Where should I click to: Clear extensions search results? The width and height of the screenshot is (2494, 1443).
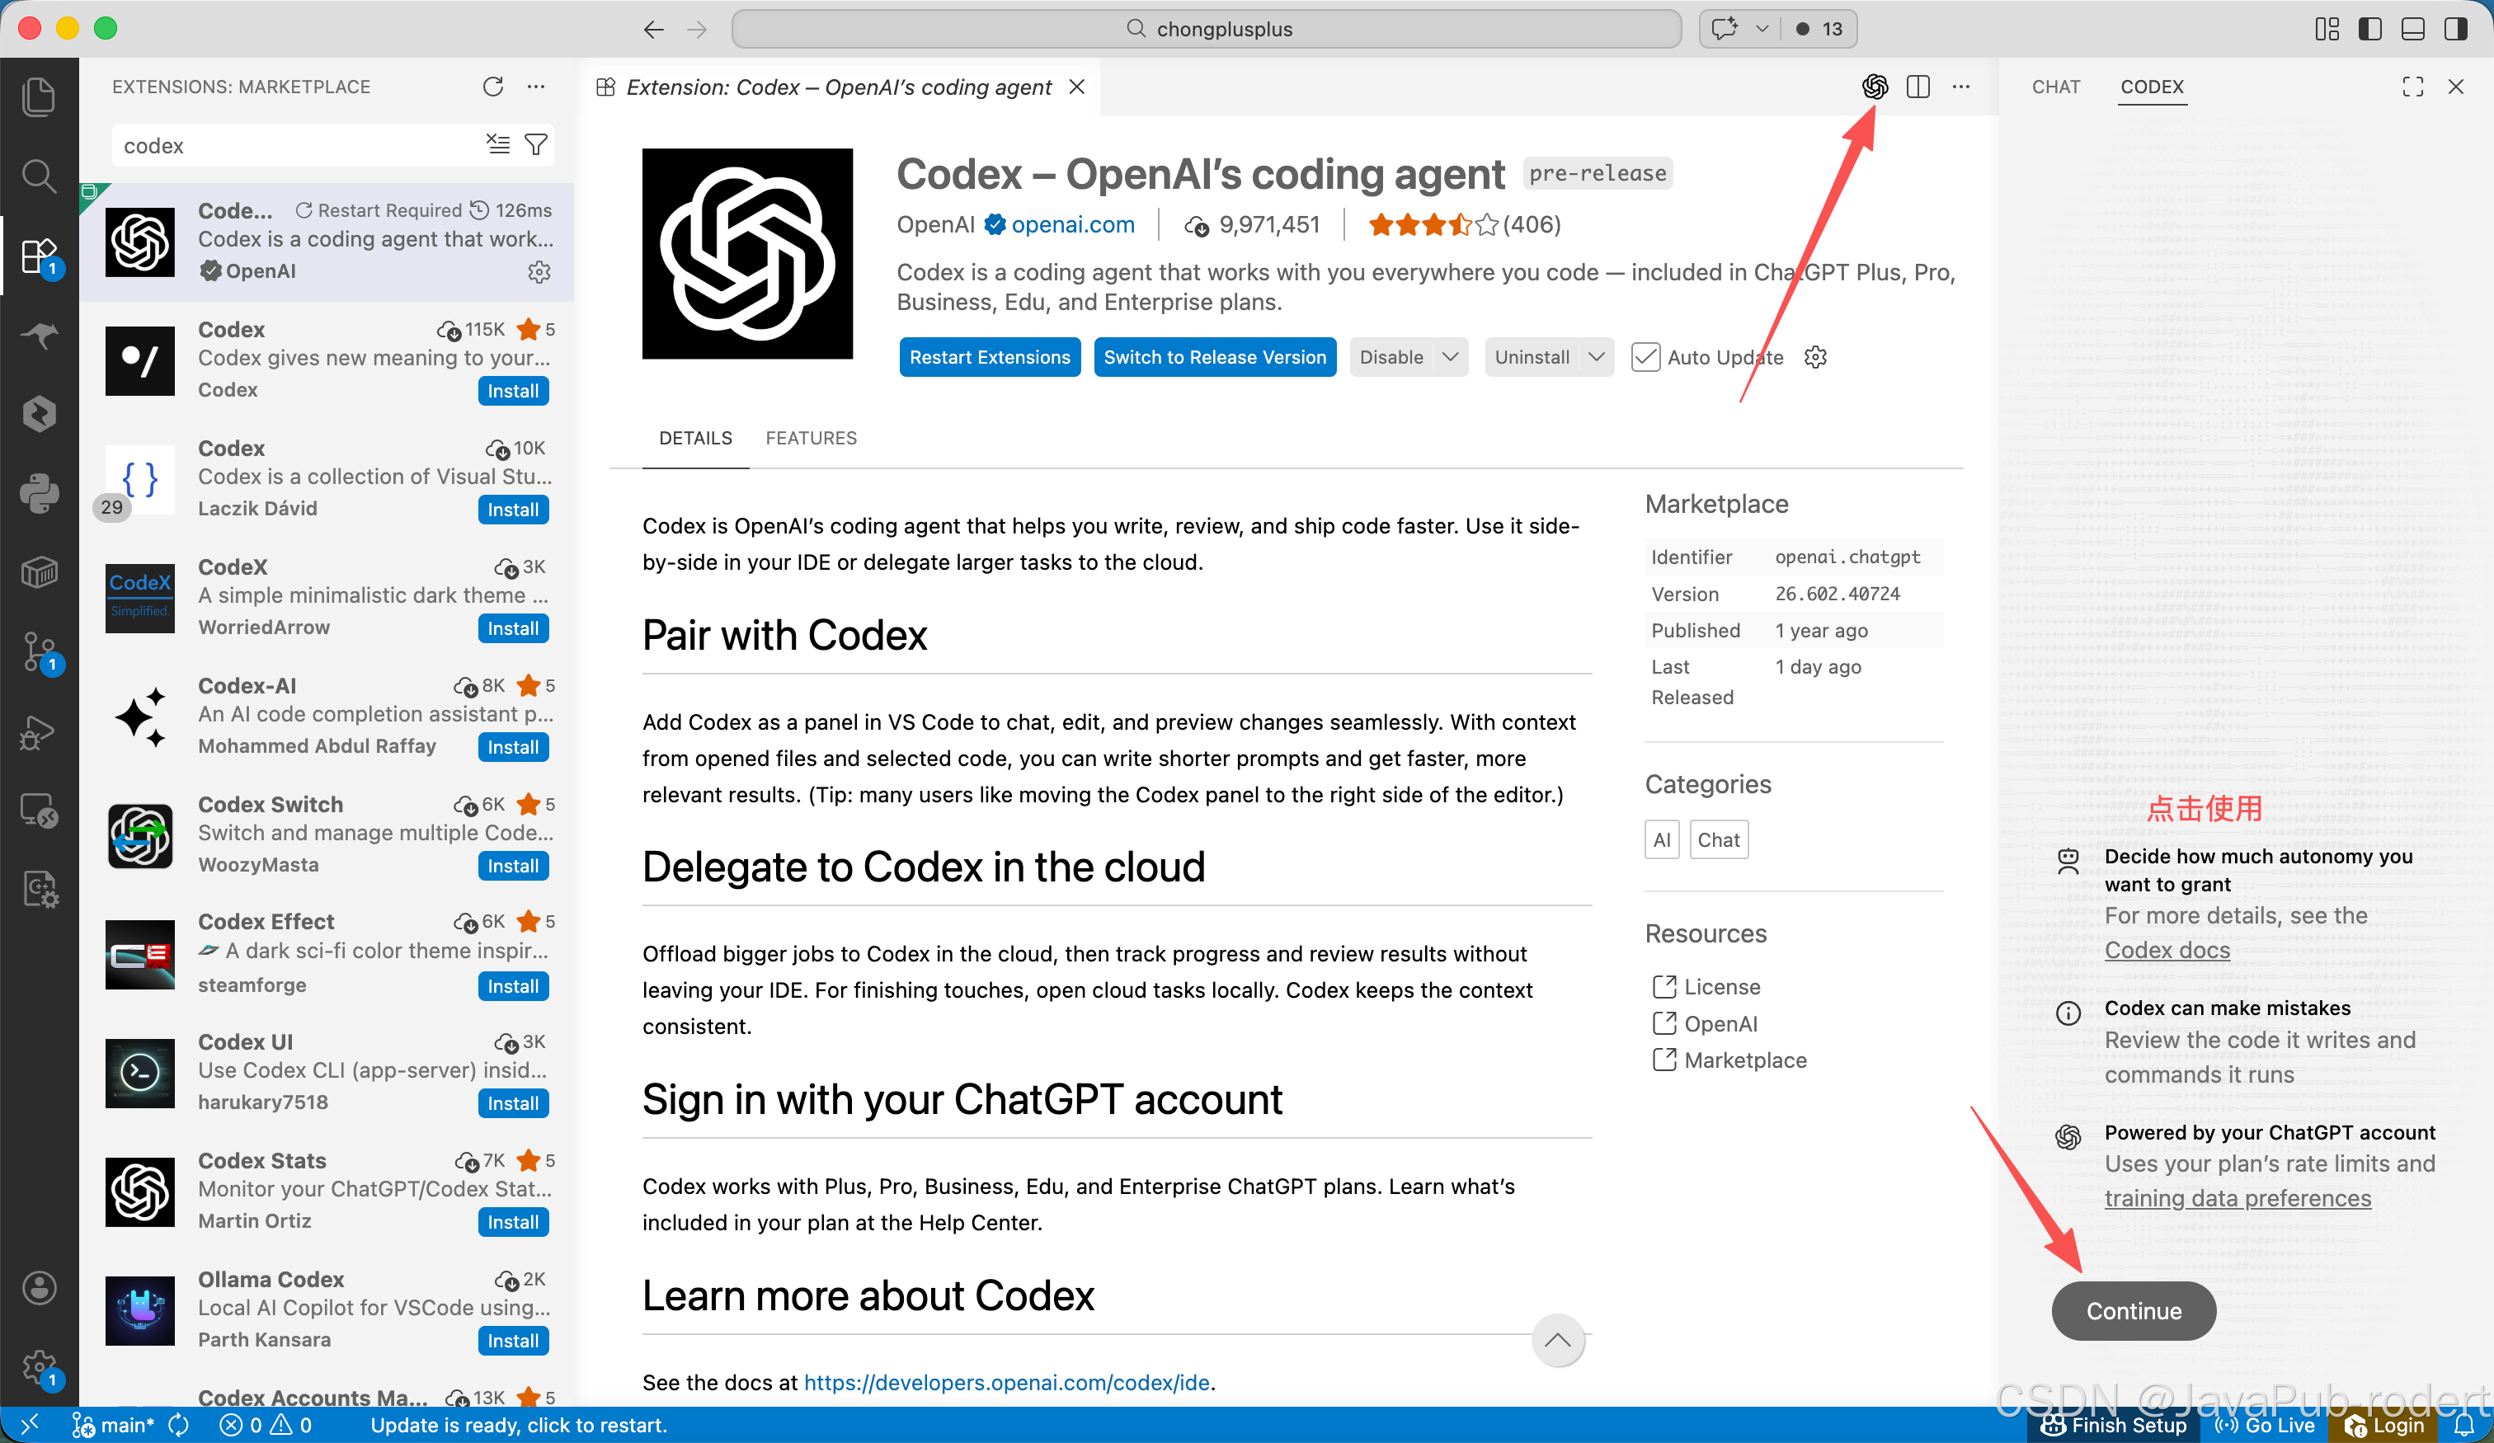(x=499, y=144)
